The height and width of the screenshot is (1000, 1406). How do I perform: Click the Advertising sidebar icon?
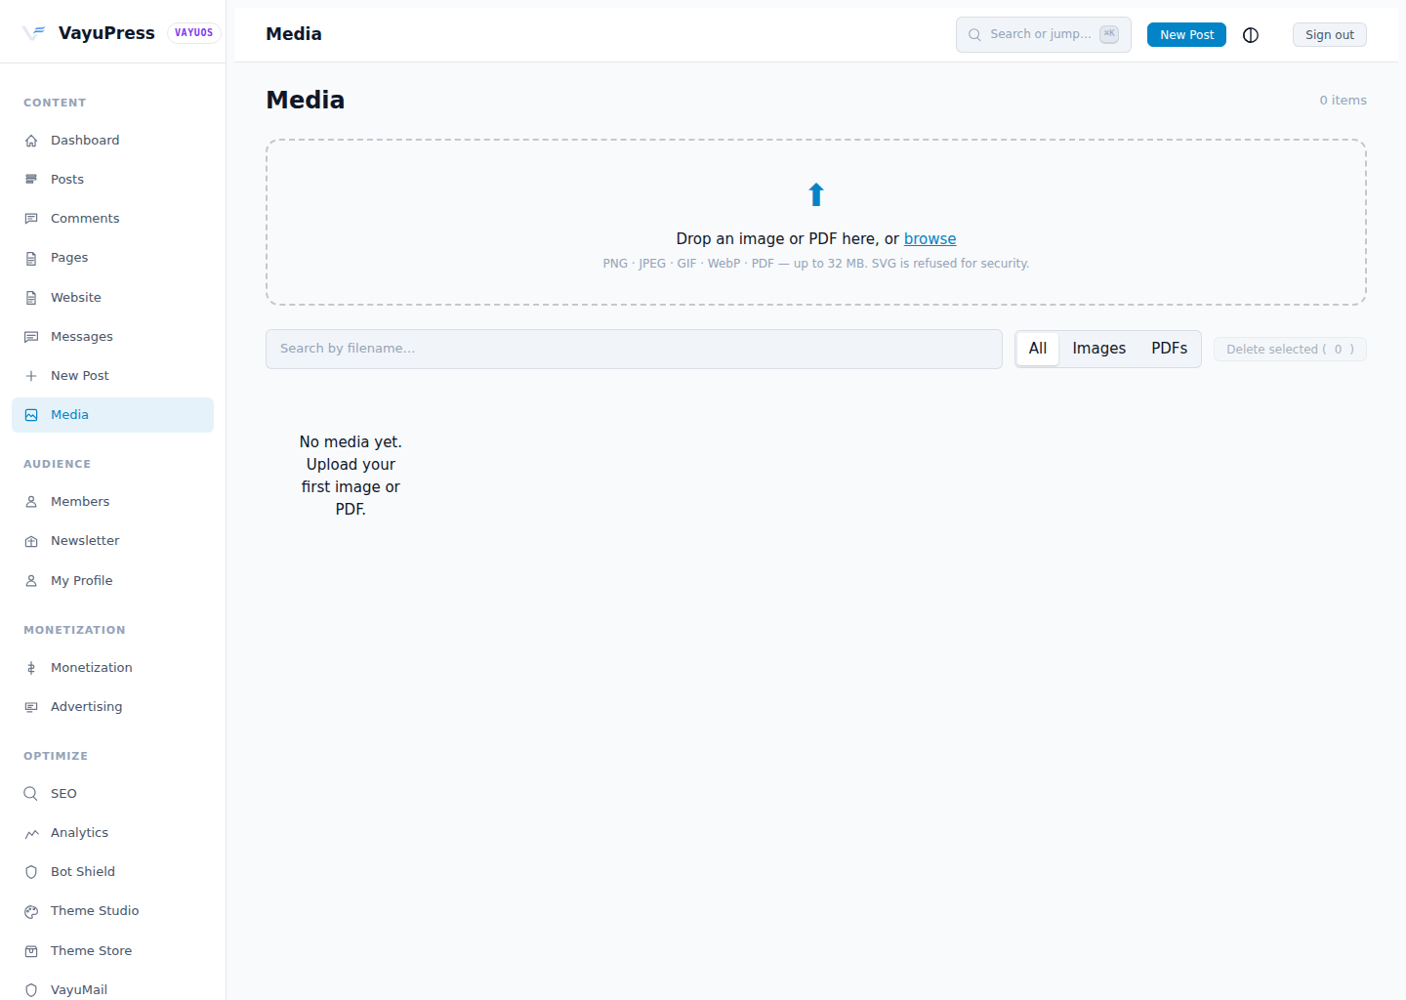[x=31, y=707]
